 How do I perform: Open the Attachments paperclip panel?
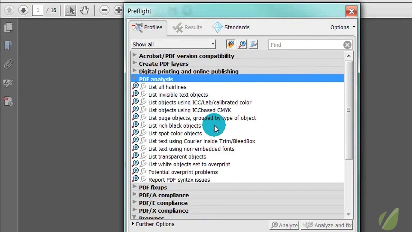8,64
